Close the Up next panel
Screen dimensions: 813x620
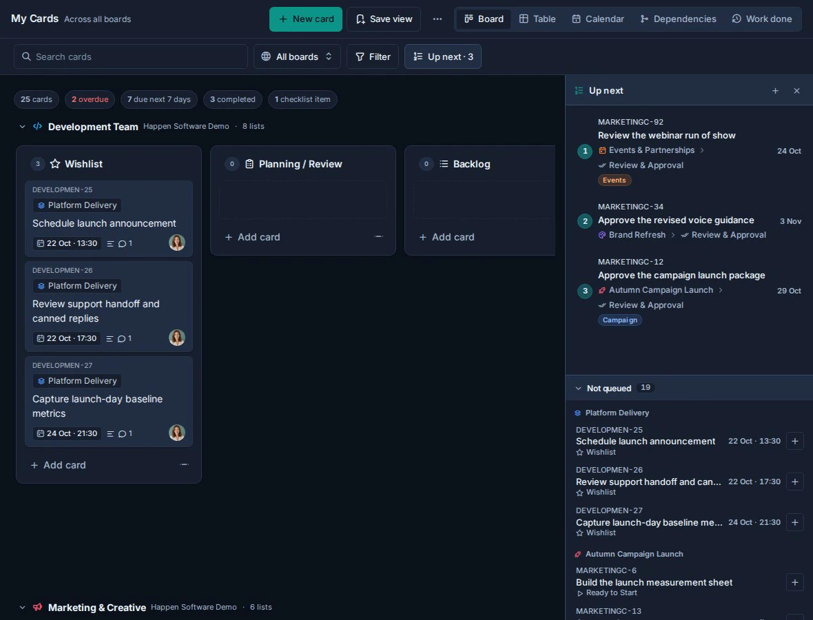point(796,91)
